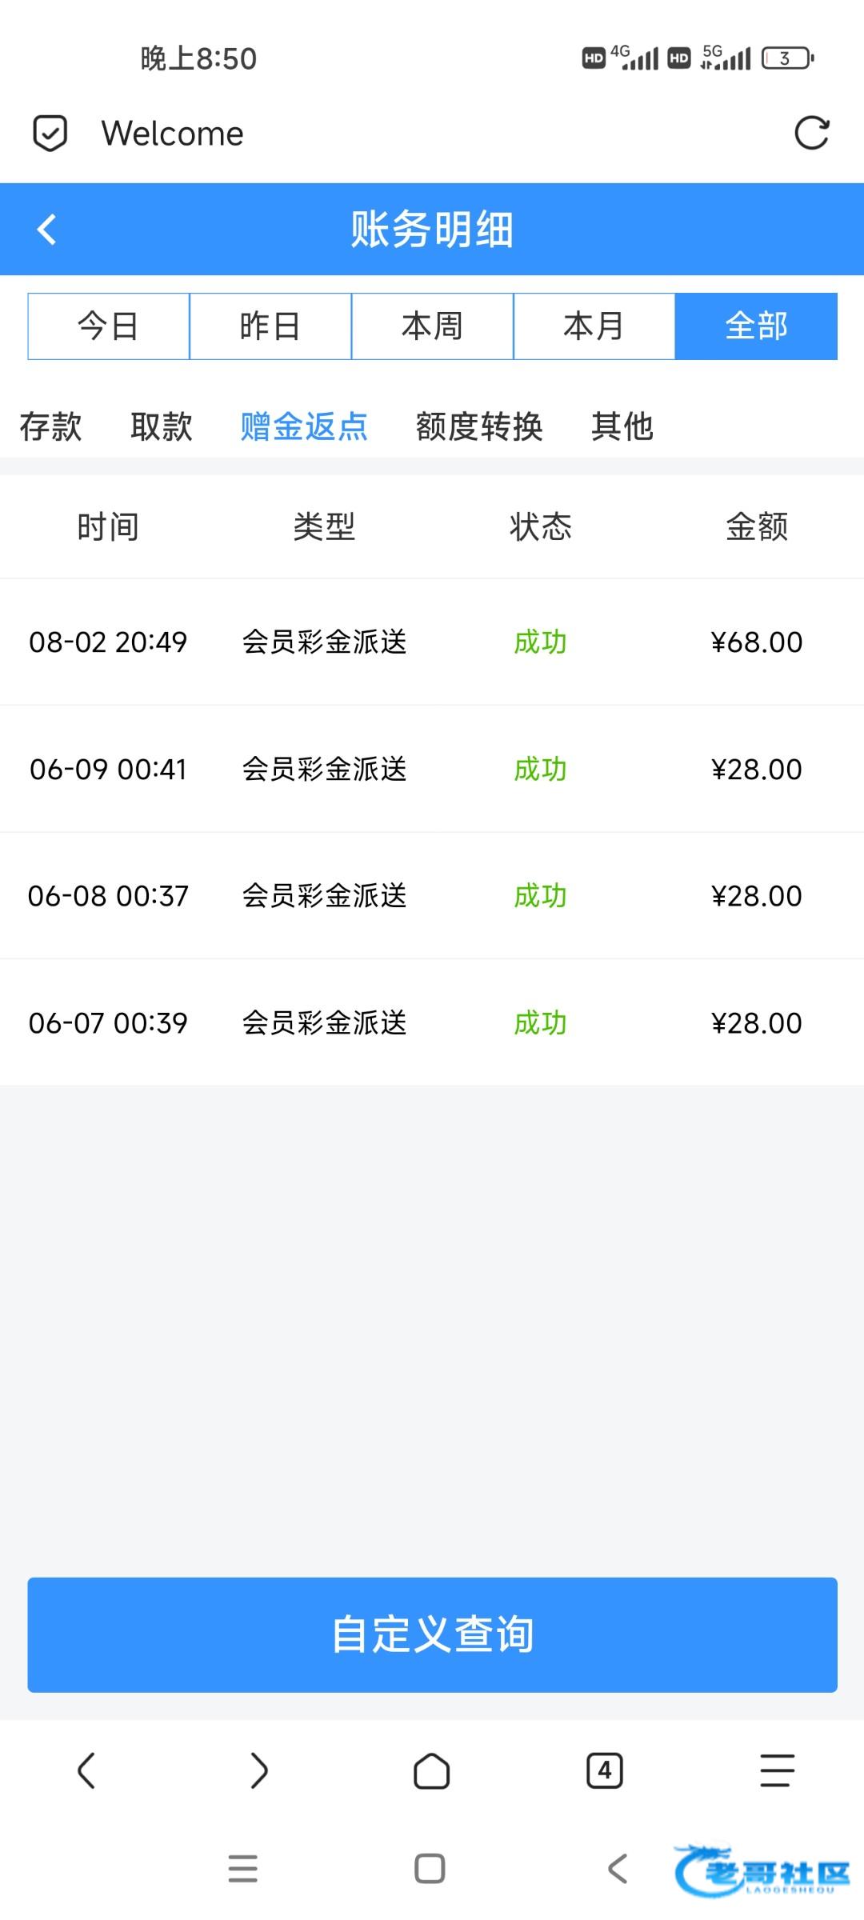Reload the page with refresh icon
This screenshot has width=864, height=1920.
pyautogui.click(x=811, y=133)
